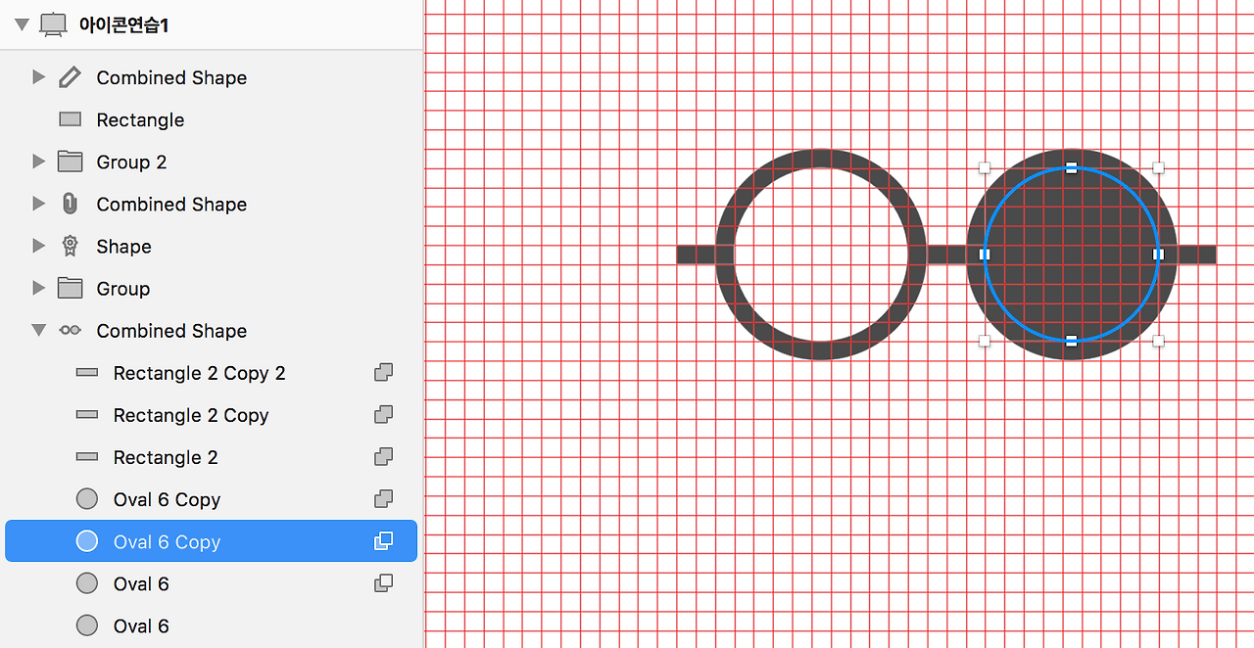Screen dimensions: 1254x648
Task: Open boolean operation icon on Rectangle 2 Copy
Action: tap(384, 414)
